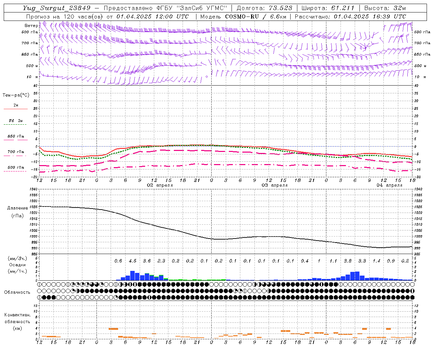Click the 4.5 precipitation total value
Image resolution: width=432 pixels, height=345 pixels.
click(x=133, y=261)
